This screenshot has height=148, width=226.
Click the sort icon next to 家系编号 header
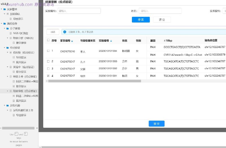tap(72, 41)
